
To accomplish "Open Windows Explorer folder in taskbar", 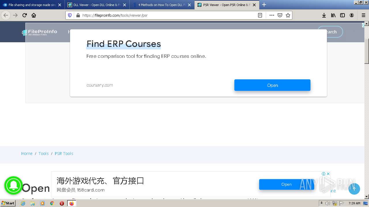I will [33, 203].
